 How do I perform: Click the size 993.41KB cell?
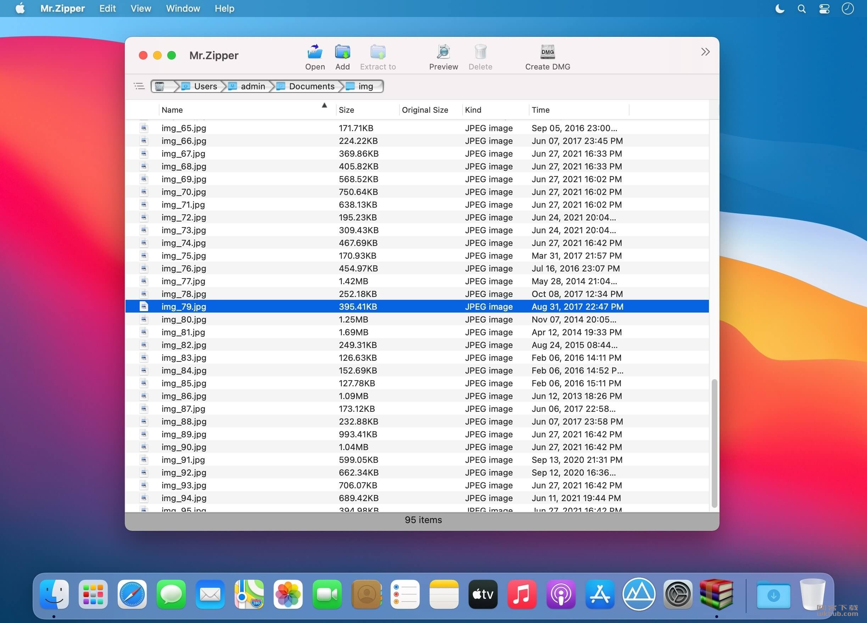358,434
